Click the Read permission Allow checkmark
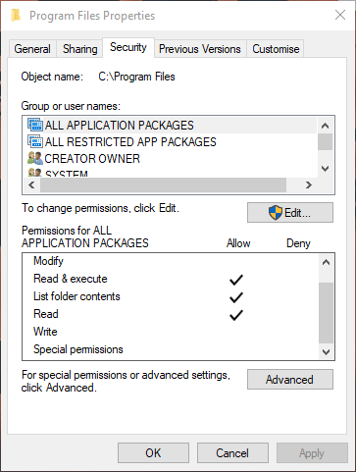Screen dimensions: 356x472 (x=236, y=315)
